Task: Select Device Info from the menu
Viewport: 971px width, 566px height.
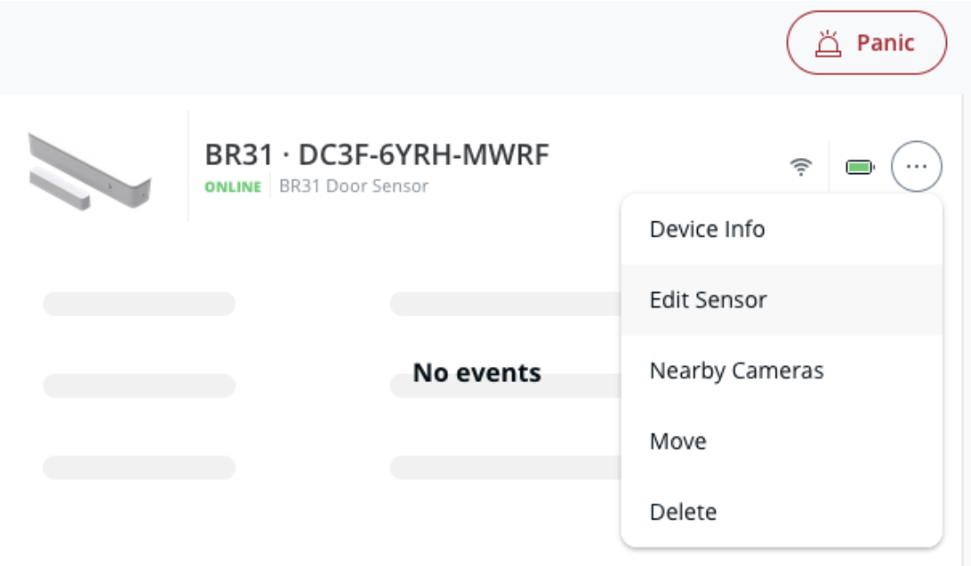Action: [707, 229]
